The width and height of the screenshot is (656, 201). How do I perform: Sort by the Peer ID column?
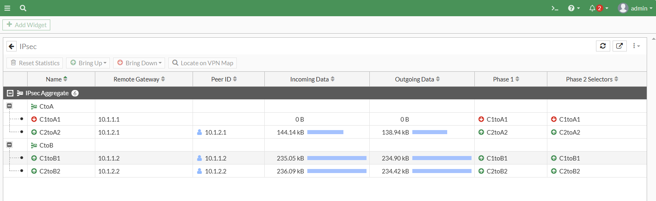(229, 79)
